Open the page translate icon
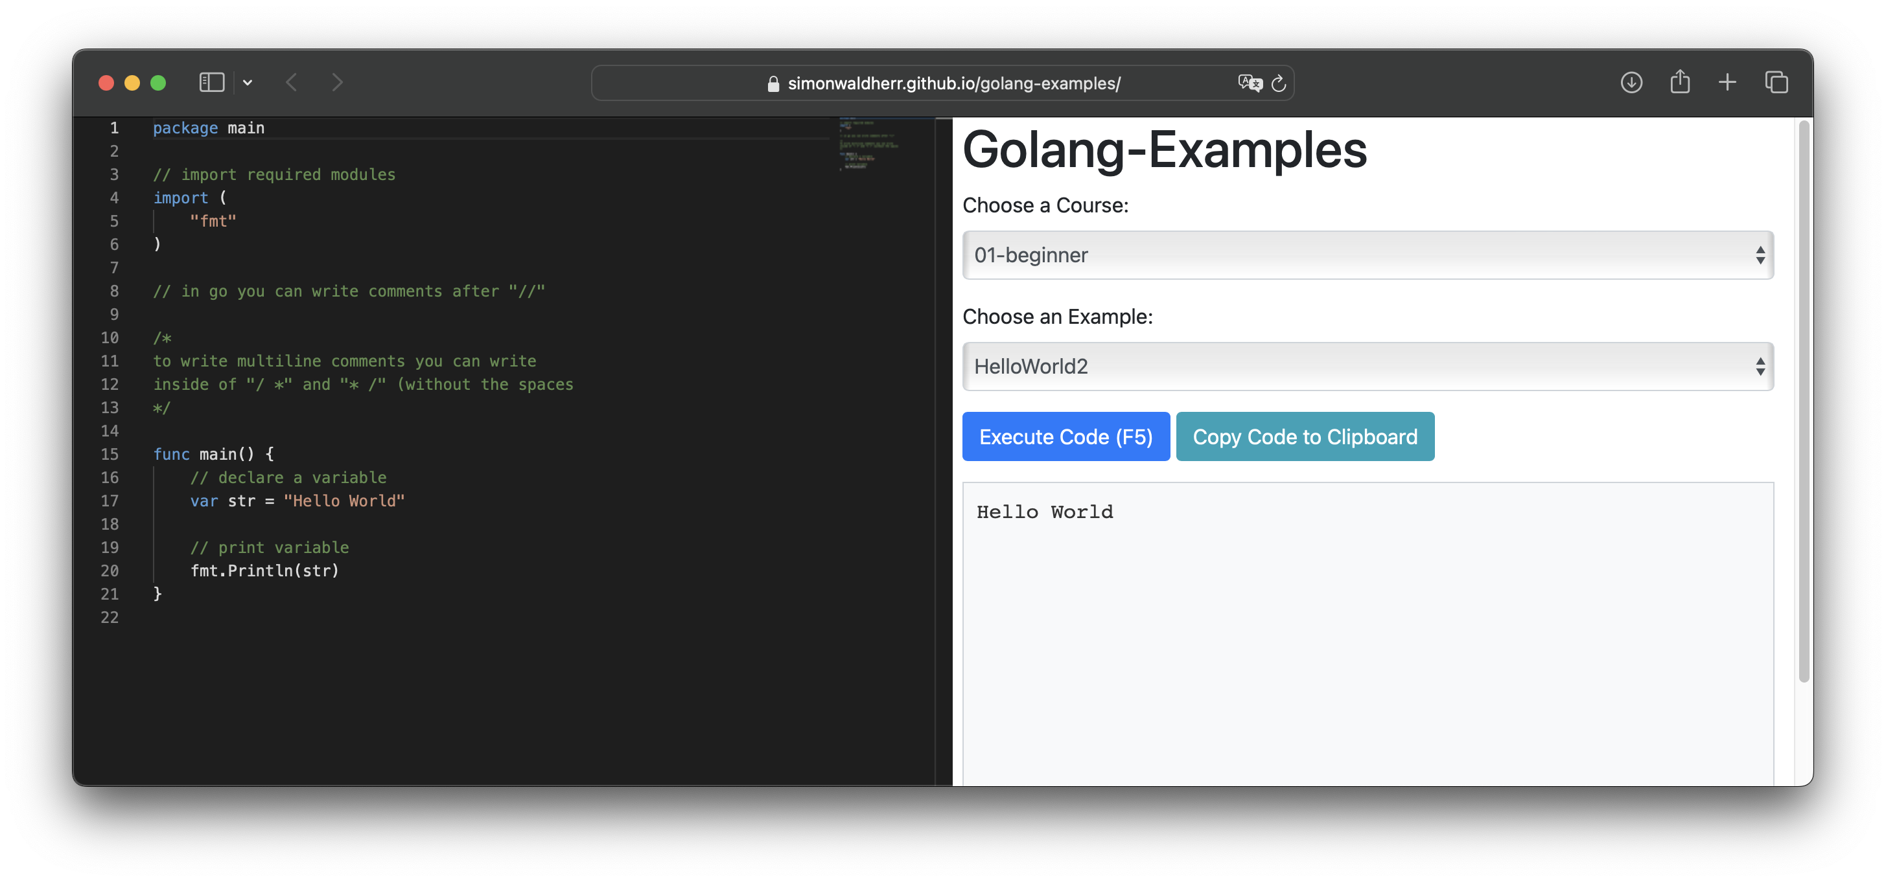Viewport: 1886px width, 882px height. pos(1250,84)
